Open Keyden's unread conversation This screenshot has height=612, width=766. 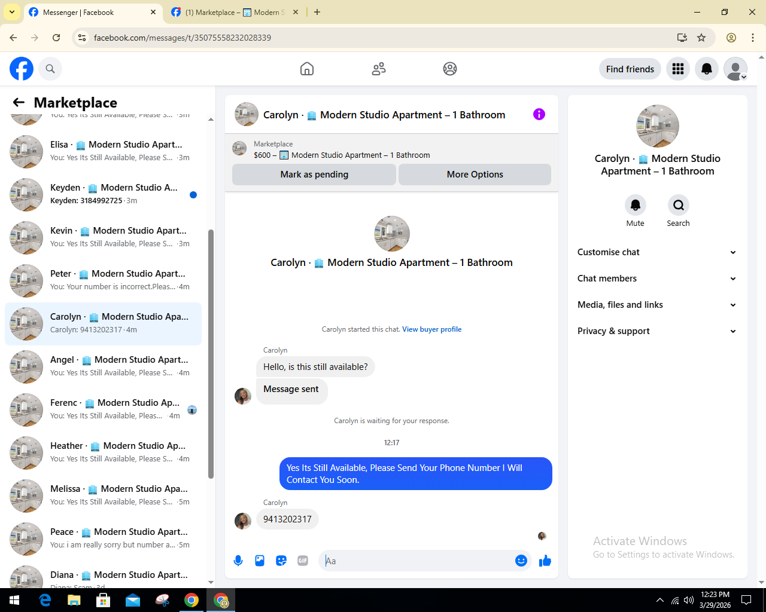[103, 194]
